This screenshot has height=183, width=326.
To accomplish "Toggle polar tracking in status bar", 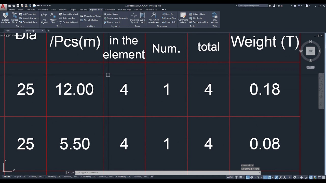I will pyautogui.click(x=252, y=177).
